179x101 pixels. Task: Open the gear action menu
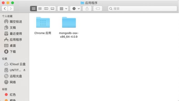[x=75, y=9]
